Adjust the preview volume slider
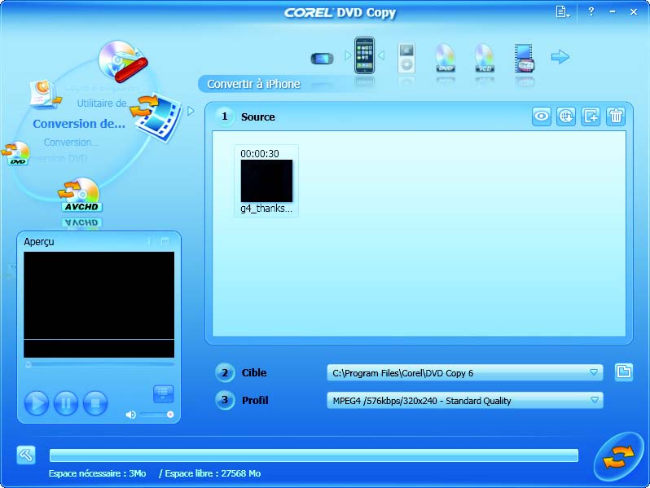The image size is (650, 488). (x=156, y=415)
